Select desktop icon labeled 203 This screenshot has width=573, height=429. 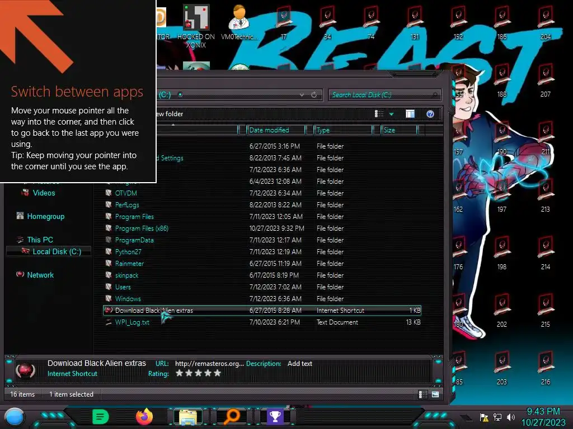pyautogui.click(x=502, y=368)
